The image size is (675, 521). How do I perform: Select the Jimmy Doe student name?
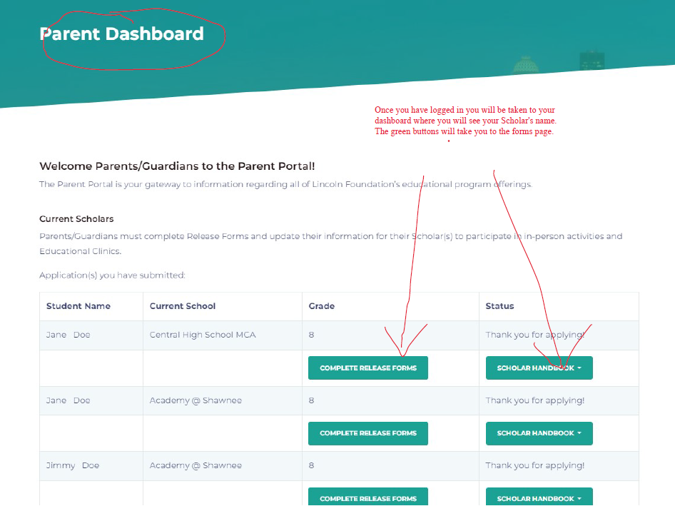coord(73,465)
